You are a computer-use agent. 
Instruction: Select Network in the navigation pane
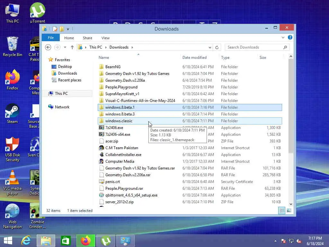[59, 107]
